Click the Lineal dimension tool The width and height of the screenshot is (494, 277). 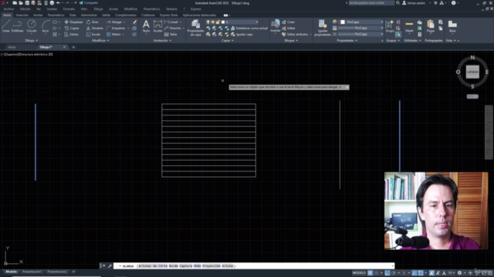(171, 22)
